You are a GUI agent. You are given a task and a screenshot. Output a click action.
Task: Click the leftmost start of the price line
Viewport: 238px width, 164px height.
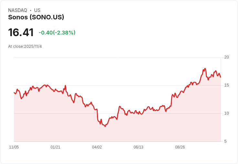coord(14,93)
